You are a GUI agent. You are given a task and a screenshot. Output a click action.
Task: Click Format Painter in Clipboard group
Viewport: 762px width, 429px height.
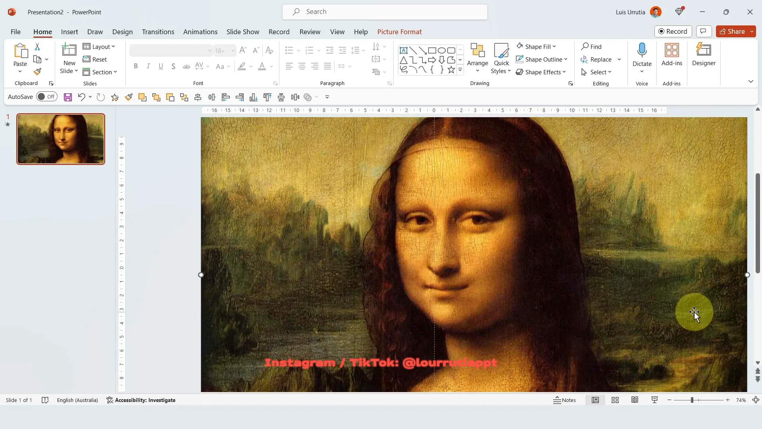pos(37,72)
